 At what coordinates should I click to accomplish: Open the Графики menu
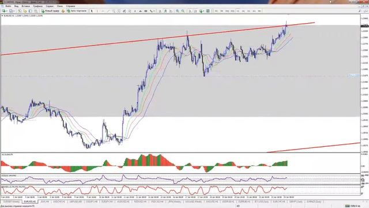click(x=37, y=6)
